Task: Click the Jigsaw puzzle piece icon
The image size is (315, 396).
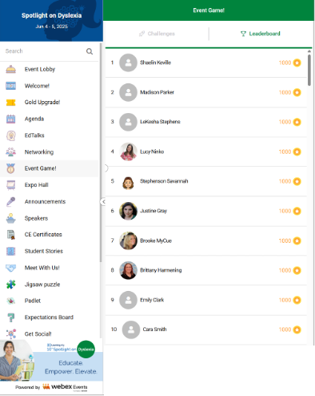Action: pyautogui.click(x=10, y=285)
